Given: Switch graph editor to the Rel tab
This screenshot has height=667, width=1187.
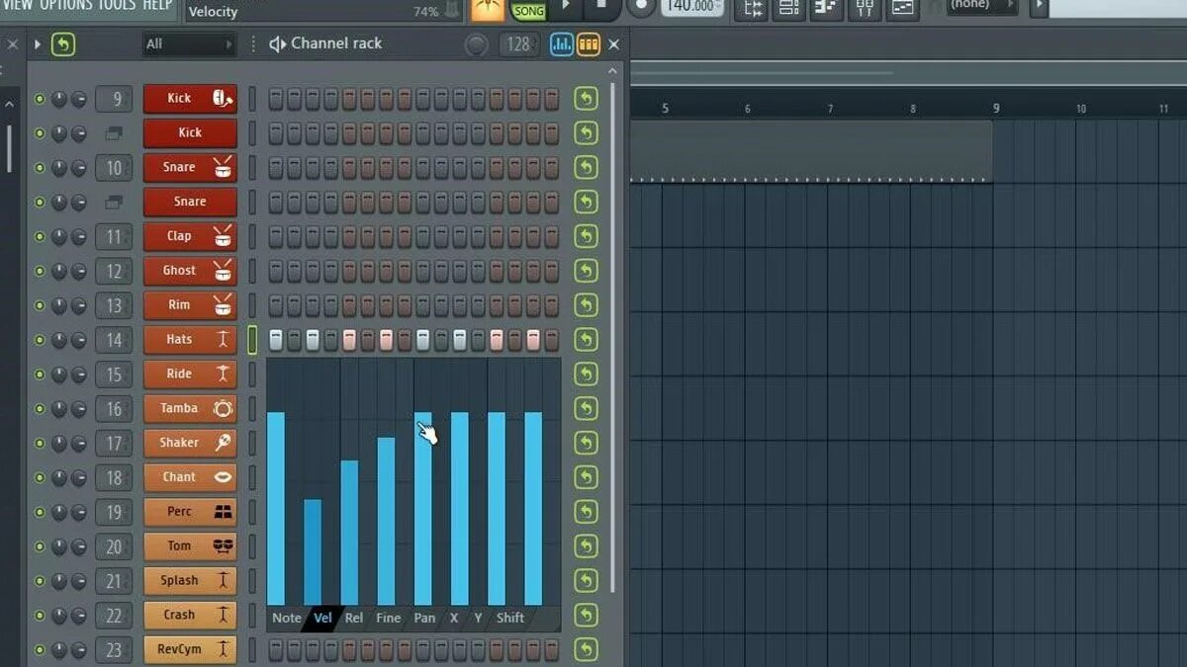Looking at the screenshot, I should tap(354, 618).
